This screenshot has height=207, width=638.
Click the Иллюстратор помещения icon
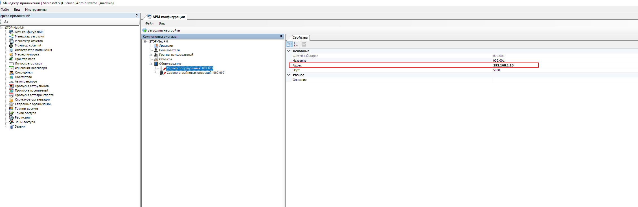point(11,50)
